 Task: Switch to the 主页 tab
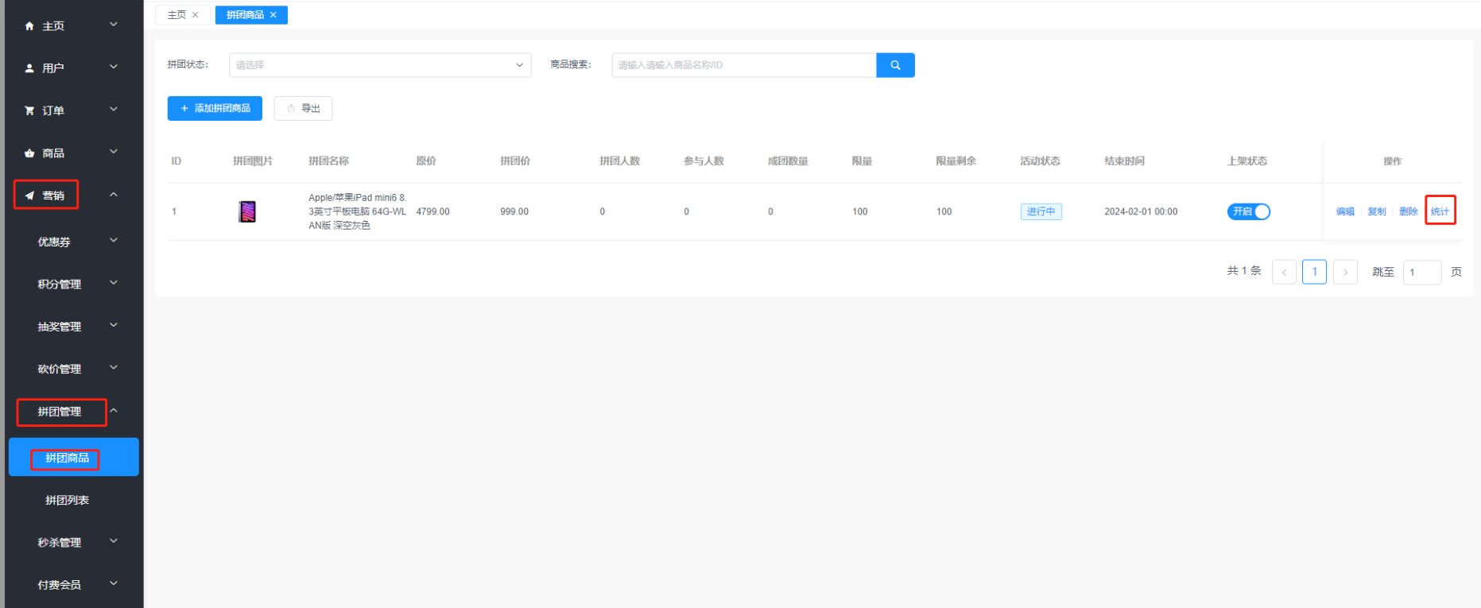(176, 15)
